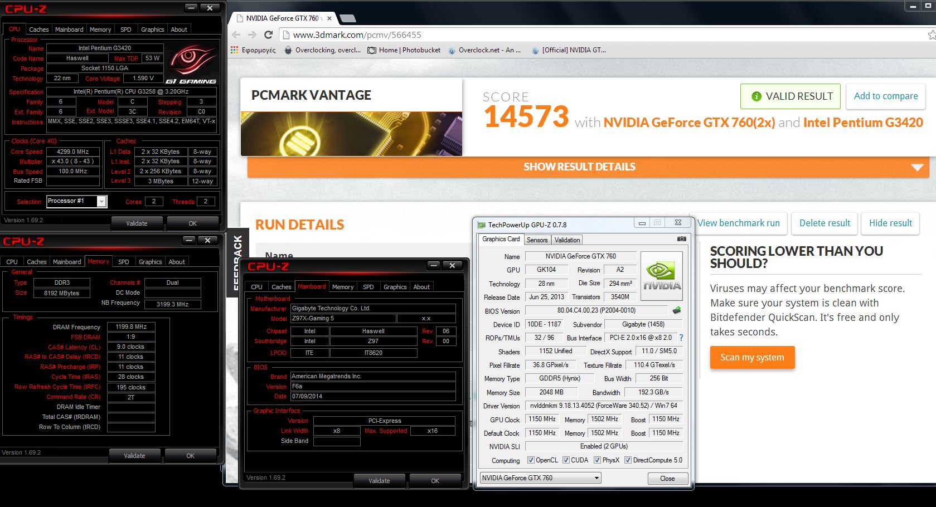
Task: Click the browser forward arrow
Action: [252, 35]
